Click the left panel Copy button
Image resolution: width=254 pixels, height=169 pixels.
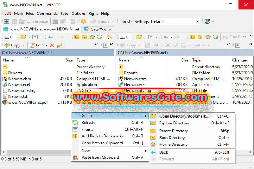click(12, 45)
